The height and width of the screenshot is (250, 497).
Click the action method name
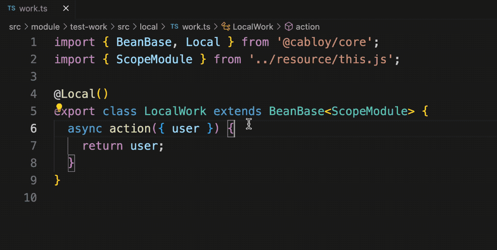130,128
